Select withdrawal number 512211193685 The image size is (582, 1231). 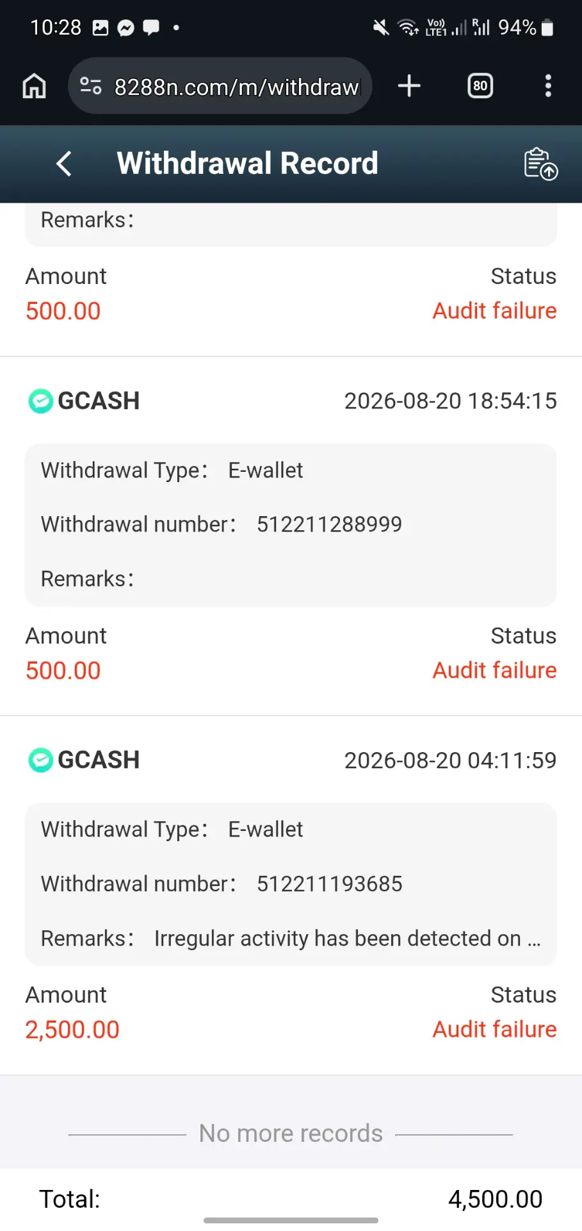[329, 884]
